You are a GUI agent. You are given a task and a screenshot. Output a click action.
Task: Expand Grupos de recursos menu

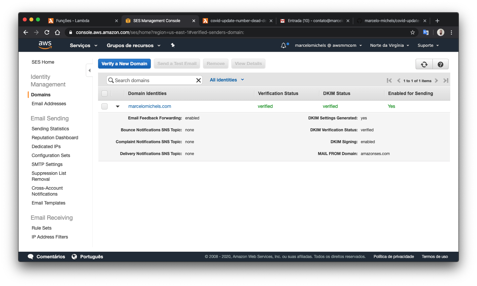pos(134,46)
